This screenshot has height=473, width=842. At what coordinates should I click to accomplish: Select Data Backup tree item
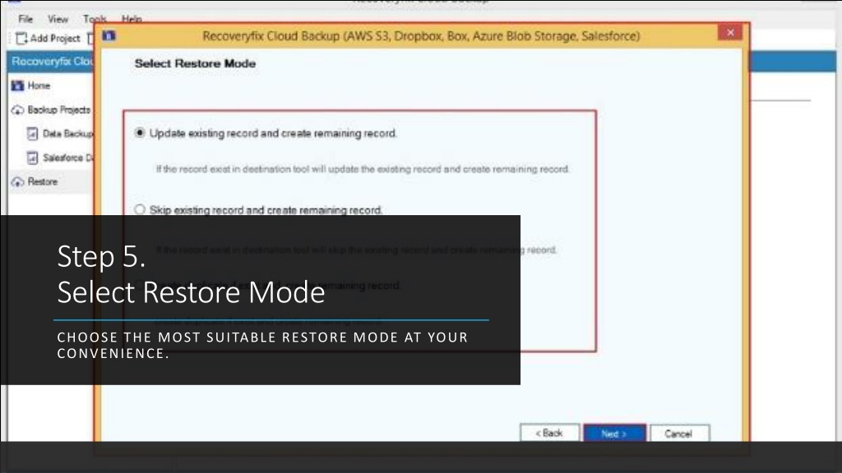click(68, 134)
